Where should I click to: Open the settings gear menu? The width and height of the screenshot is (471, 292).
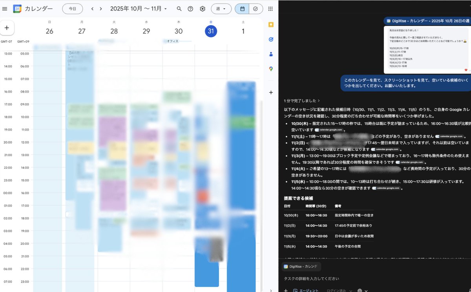tap(203, 9)
